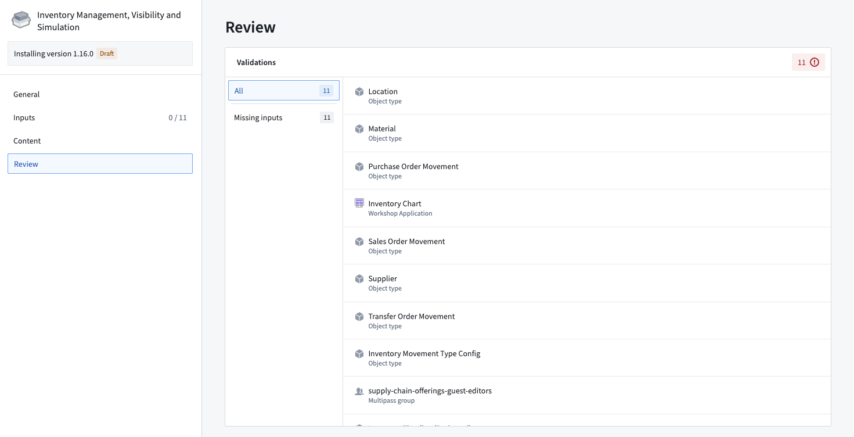Click the cube icon beside Sales Order Movement

[x=359, y=242]
